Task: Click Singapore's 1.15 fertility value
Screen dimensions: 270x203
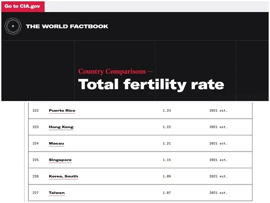Action: pyautogui.click(x=166, y=160)
